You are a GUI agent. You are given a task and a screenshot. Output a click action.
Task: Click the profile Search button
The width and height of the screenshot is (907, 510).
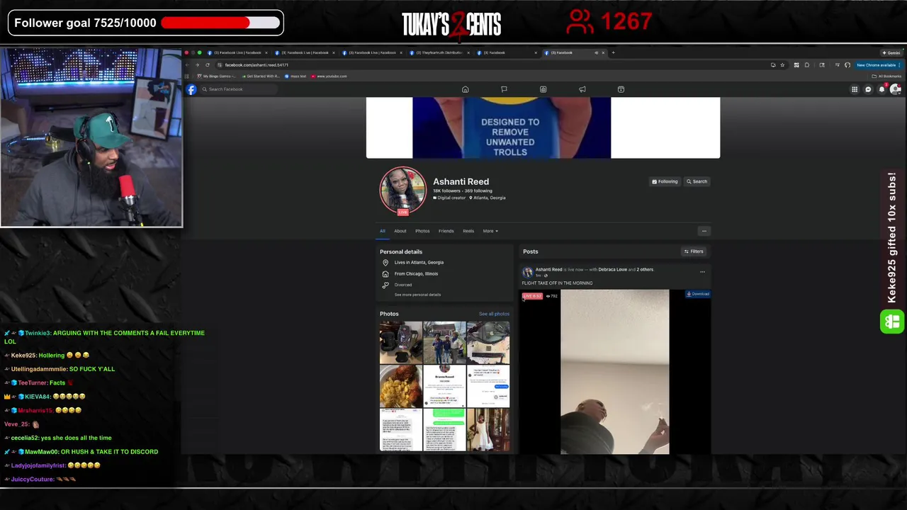(x=696, y=181)
